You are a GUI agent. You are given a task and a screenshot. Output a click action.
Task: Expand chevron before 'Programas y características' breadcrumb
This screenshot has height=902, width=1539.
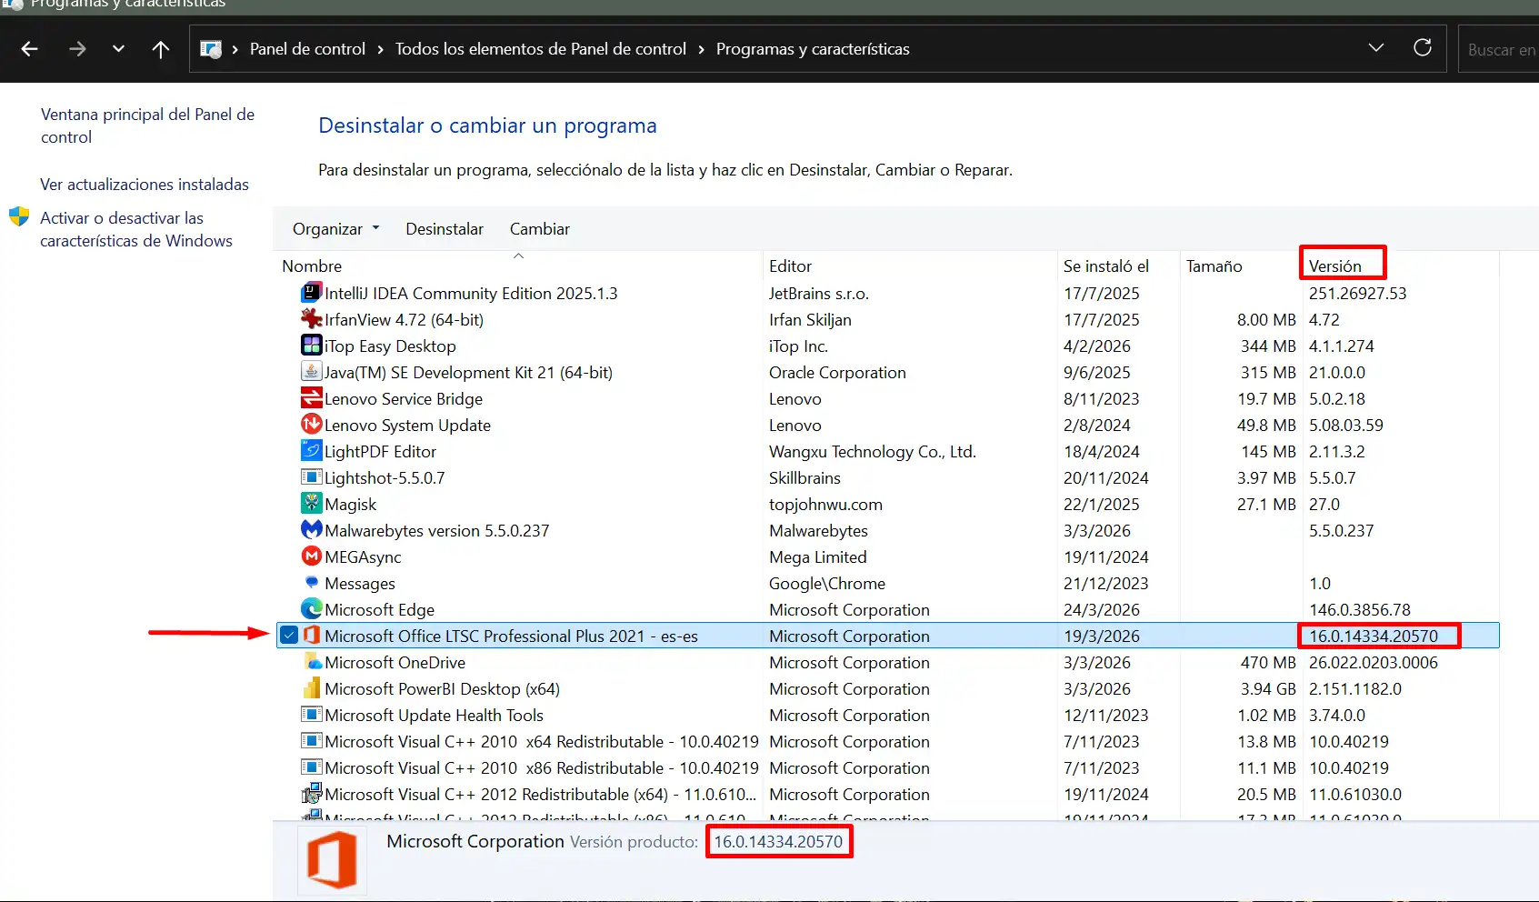(701, 49)
